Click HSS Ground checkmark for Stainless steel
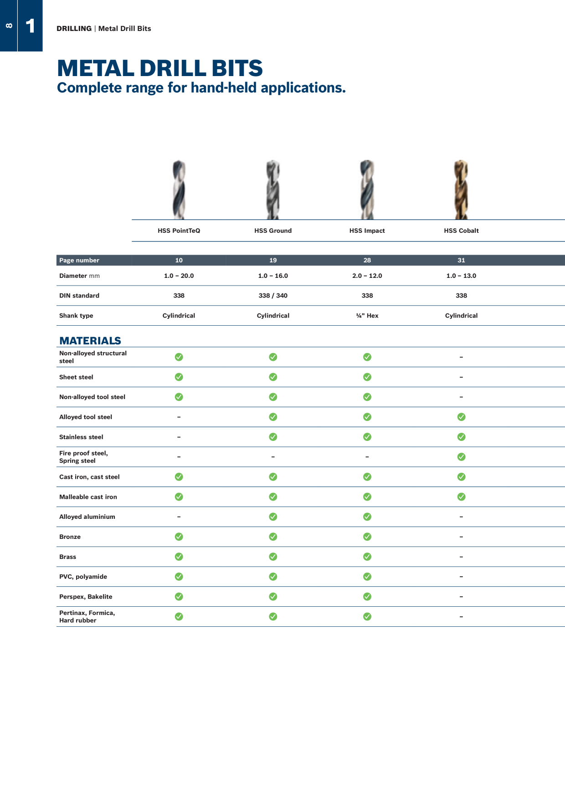565x799 pixels. click(x=273, y=437)
